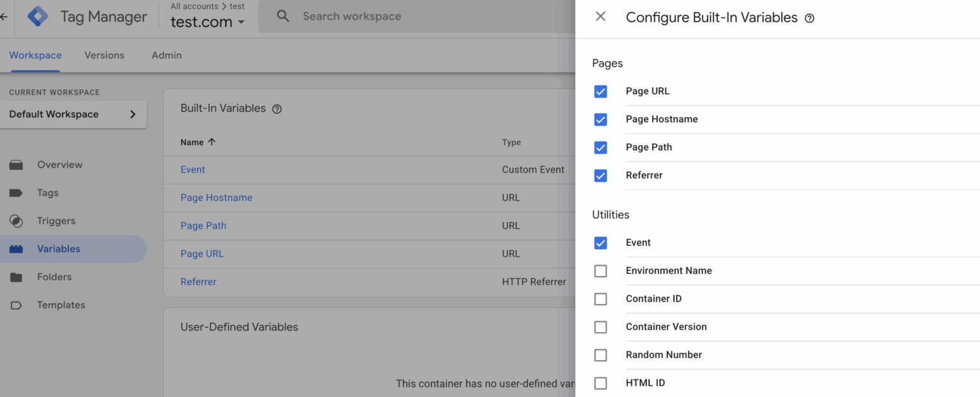Click help icon beside Built-In Variables heading
Image resolution: width=980 pixels, height=397 pixels.
point(277,109)
